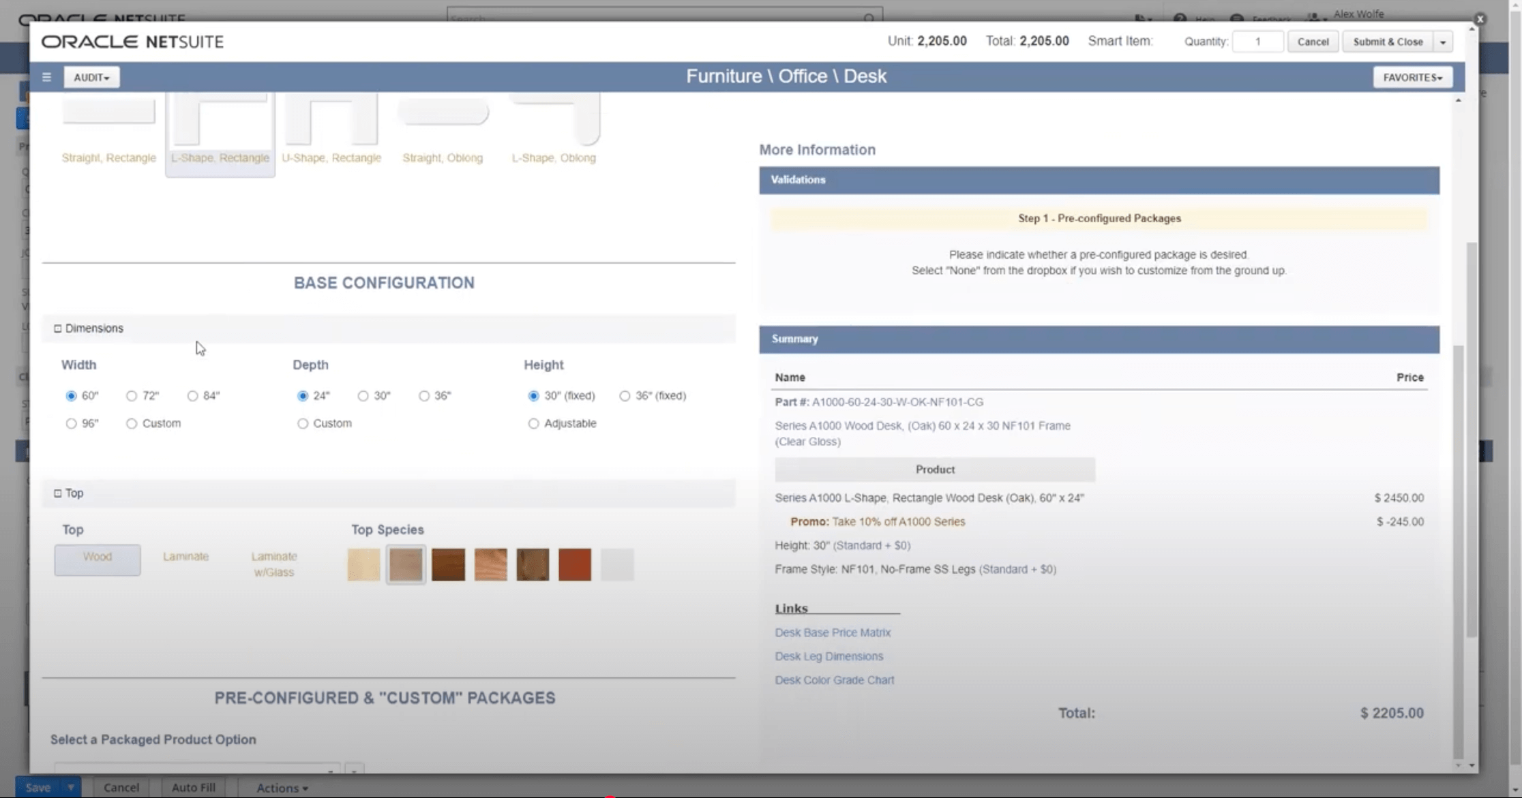The image size is (1522, 798).
Task: Click the Cancel button in header
Action: point(1313,42)
